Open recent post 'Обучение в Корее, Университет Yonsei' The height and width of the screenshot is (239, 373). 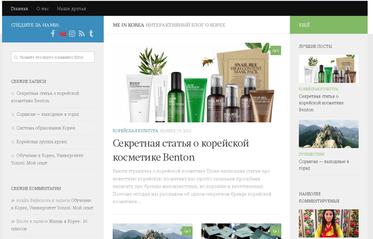tap(47, 159)
